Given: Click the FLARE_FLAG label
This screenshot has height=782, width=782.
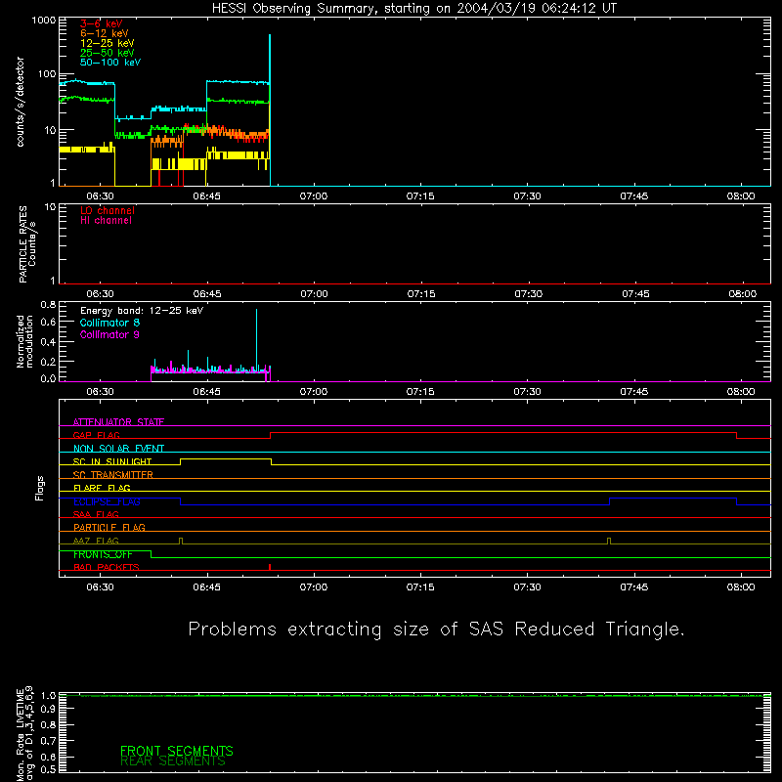Looking at the screenshot, I should pyautogui.click(x=102, y=488).
